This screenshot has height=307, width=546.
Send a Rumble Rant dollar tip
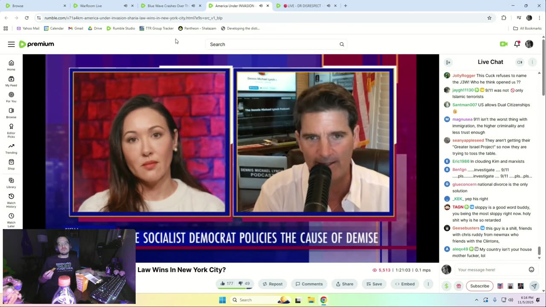[446, 286]
